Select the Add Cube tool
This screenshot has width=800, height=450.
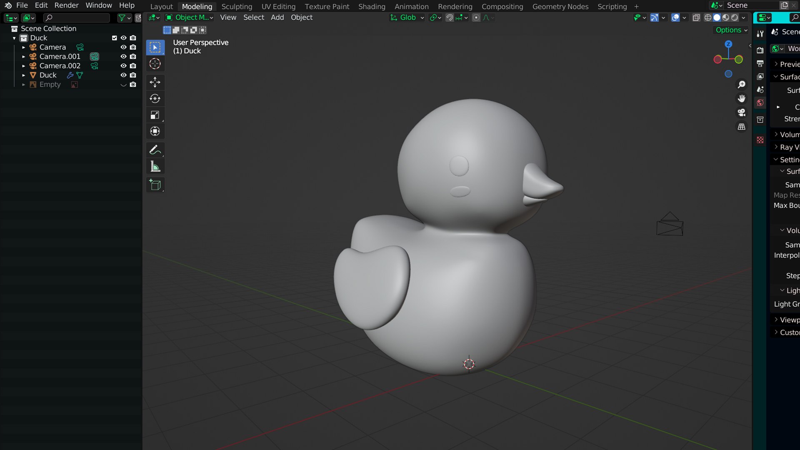coord(155,185)
